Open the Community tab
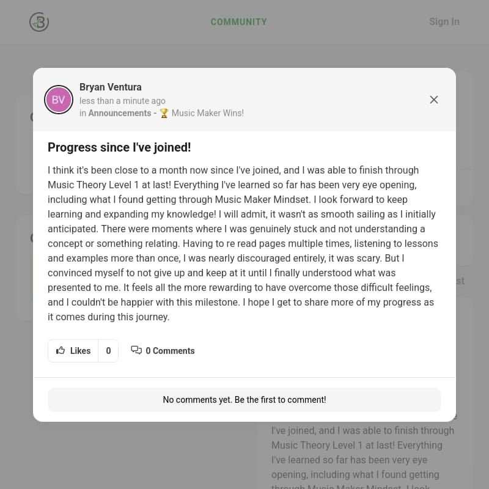The width and height of the screenshot is (489, 489). tap(238, 22)
